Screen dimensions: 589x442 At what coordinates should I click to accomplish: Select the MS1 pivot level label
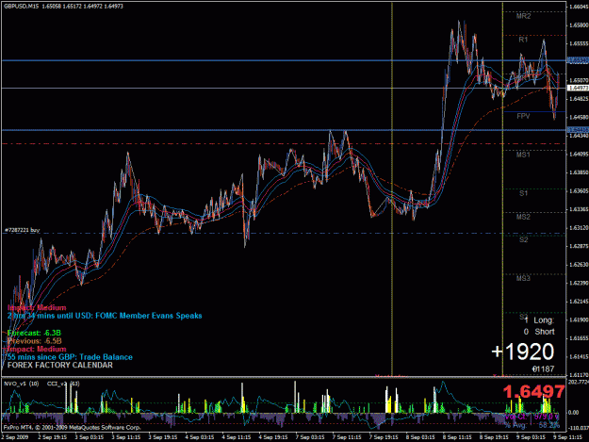523,155
